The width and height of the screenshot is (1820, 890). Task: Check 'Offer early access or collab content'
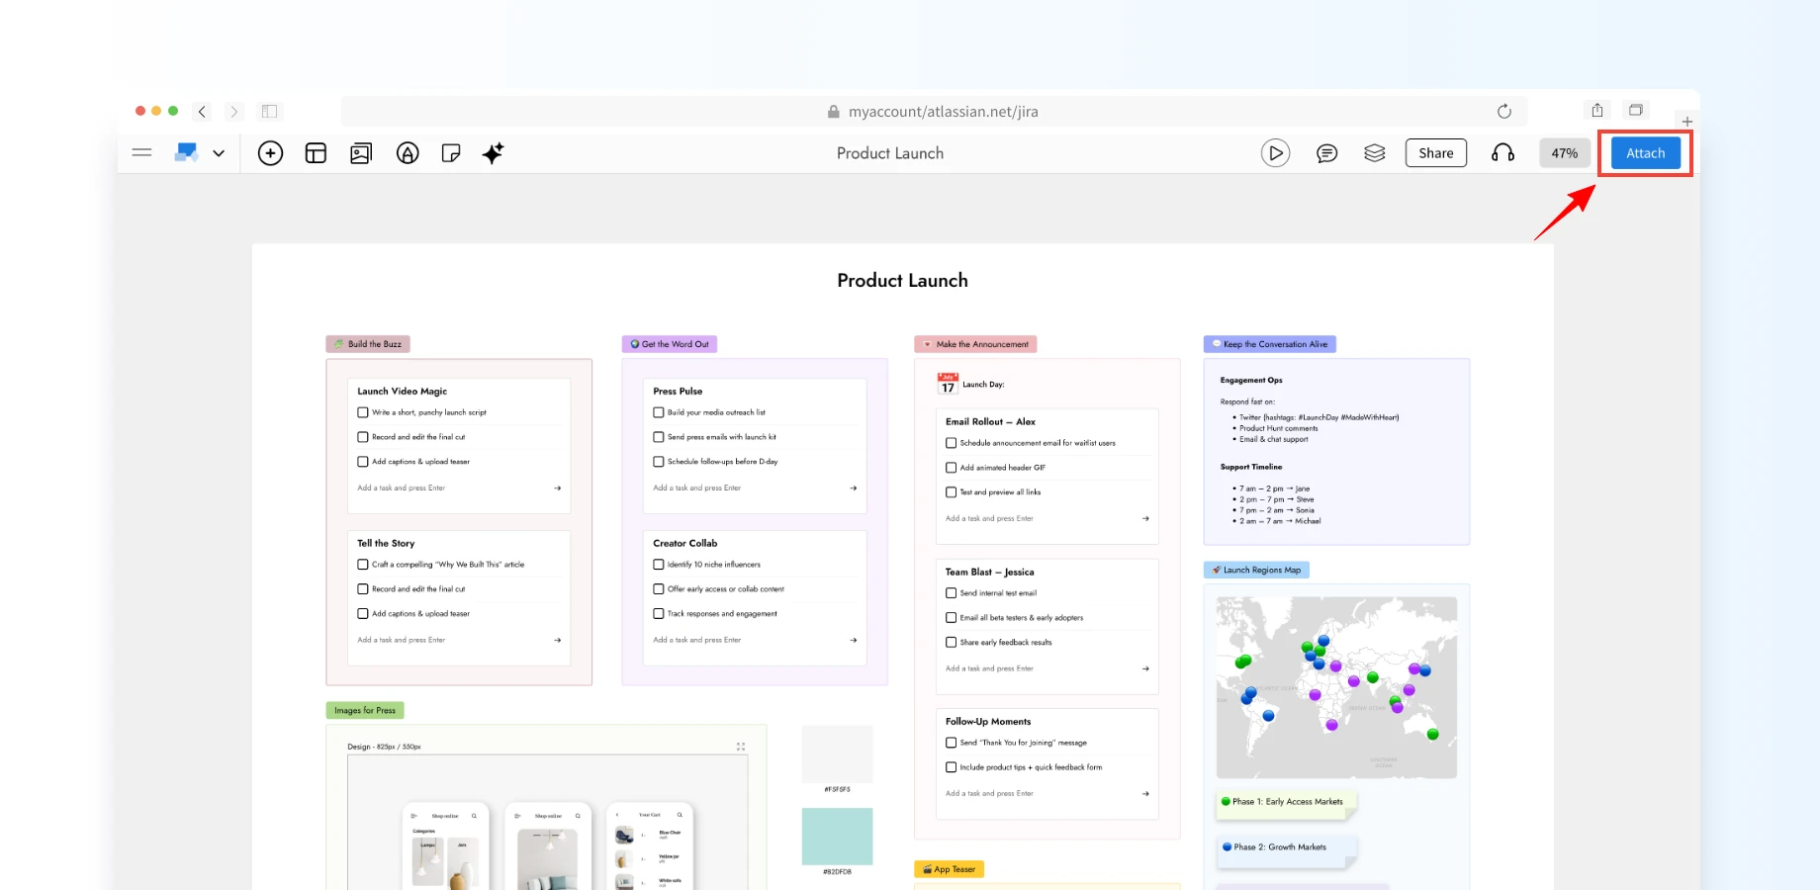(x=659, y=589)
